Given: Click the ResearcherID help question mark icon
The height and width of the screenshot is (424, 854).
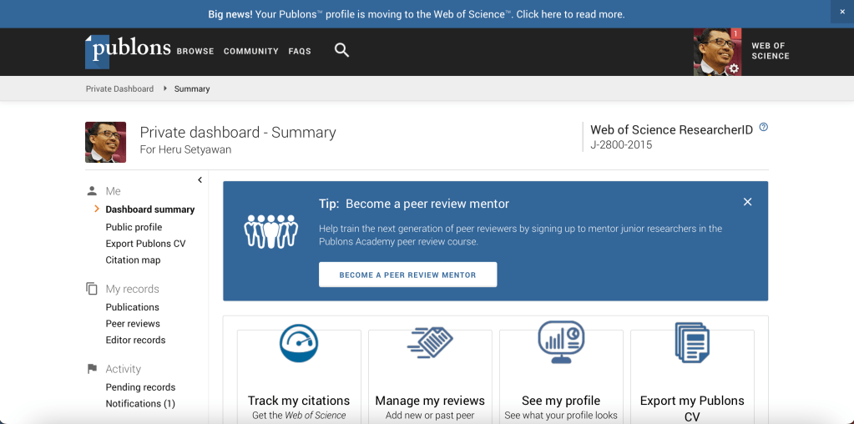Looking at the screenshot, I should [763, 128].
